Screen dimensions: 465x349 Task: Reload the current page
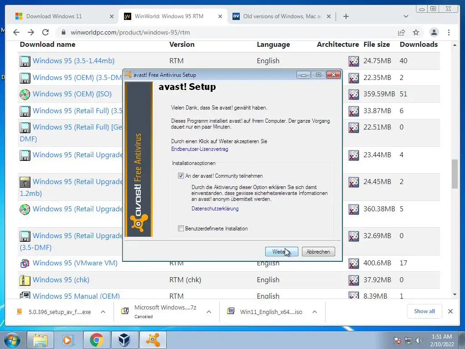(45, 32)
